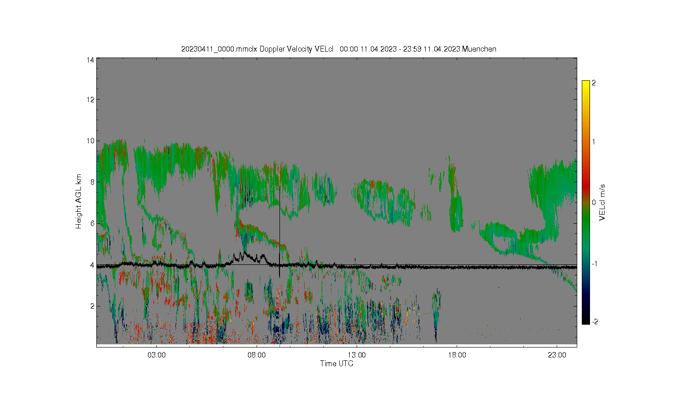Screen dimensions: 685x411
Task: Click the 'Height AGL km' y-axis label
Action: (79, 201)
